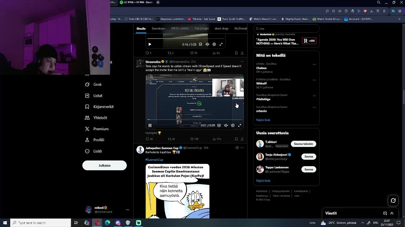
Task: Pause the StreamsEra video
Action: tap(150, 125)
